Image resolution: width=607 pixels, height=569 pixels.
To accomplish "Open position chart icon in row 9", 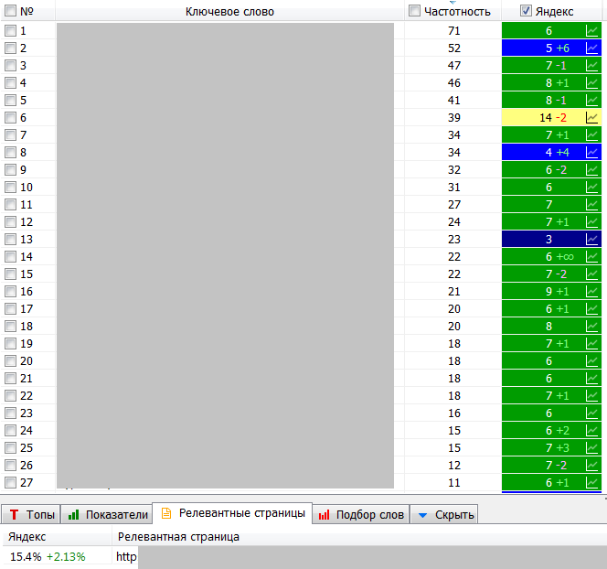I will pos(591,169).
